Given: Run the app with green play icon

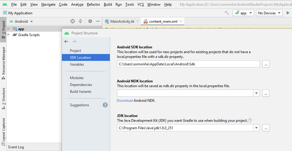Looking at the screenshot, I should pyautogui.click(x=288, y=13).
